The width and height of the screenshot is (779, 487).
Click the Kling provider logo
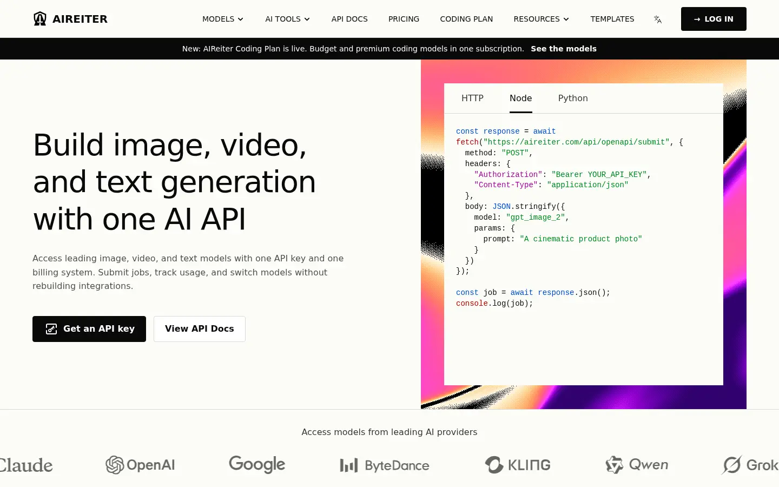(518, 465)
